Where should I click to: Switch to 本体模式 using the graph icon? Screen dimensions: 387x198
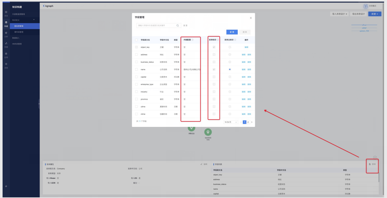(365, 6)
